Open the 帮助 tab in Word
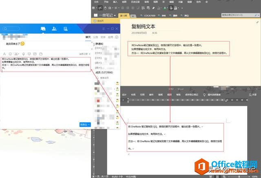Image resolution: width=261 pixels, height=178 pixels. (179, 94)
